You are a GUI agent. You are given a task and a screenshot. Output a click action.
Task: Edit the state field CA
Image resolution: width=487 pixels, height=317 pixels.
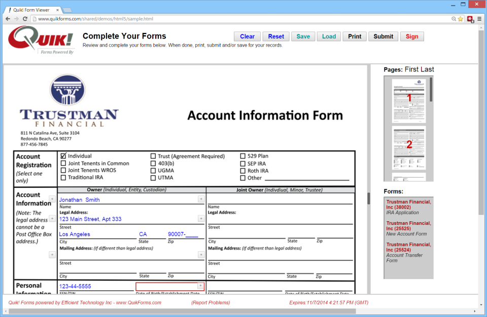tap(152, 234)
